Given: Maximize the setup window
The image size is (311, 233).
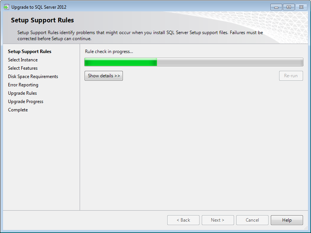Looking at the screenshot, I should (x=289, y=7).
